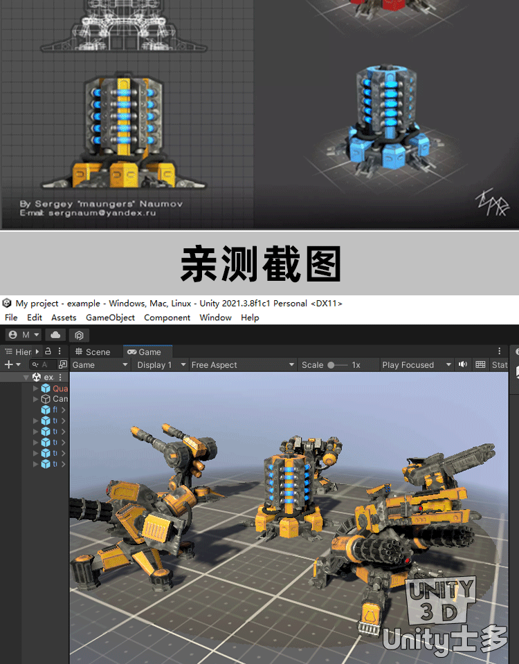The image size is (519, 664).
Task: Open the Hierarchy panel three-dot options menu
Action: pos(60,351)
